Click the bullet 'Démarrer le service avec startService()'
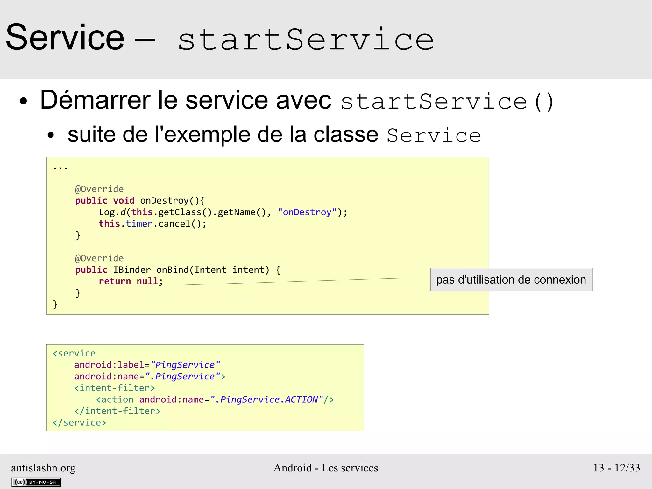This screenshot has width=652, height=489. (x=297, y=101)
